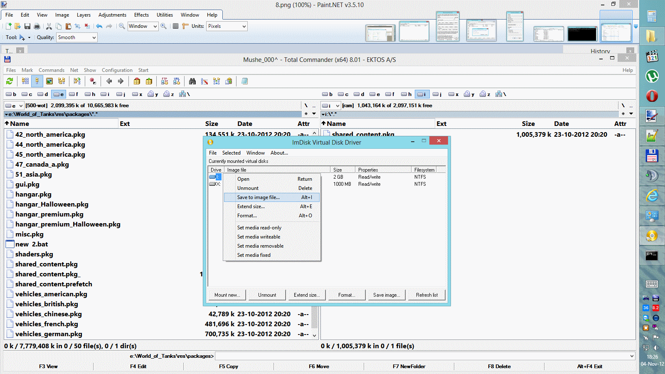Click the 'Extend size...' button in ImDisk
This screenshot has height=374, width=665.
[307, 295]
